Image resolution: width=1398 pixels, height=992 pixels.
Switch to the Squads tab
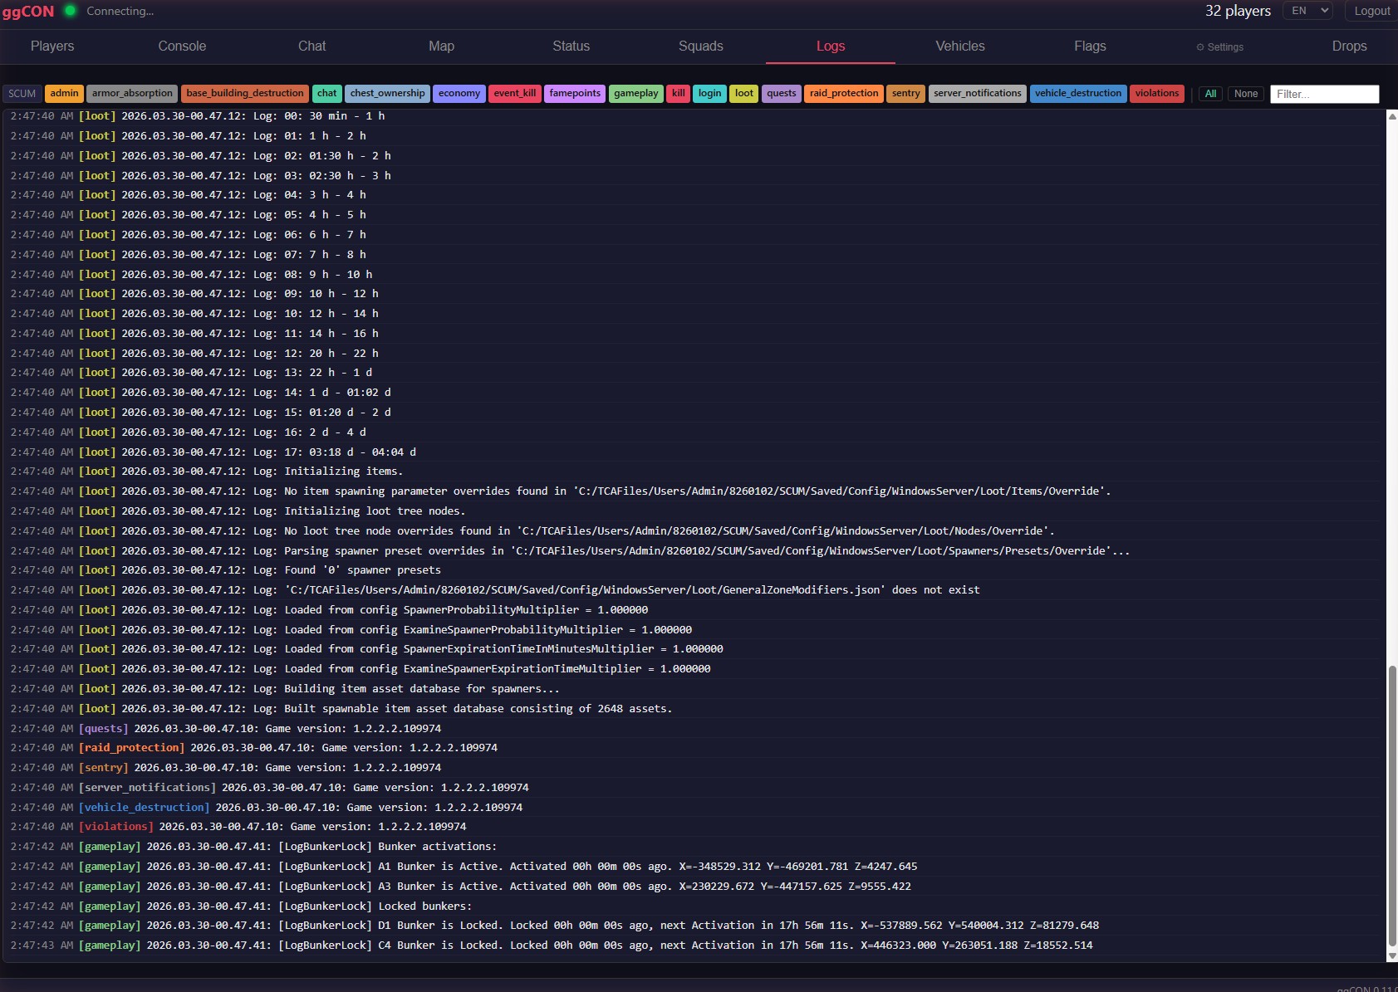(x=700, y=46)
